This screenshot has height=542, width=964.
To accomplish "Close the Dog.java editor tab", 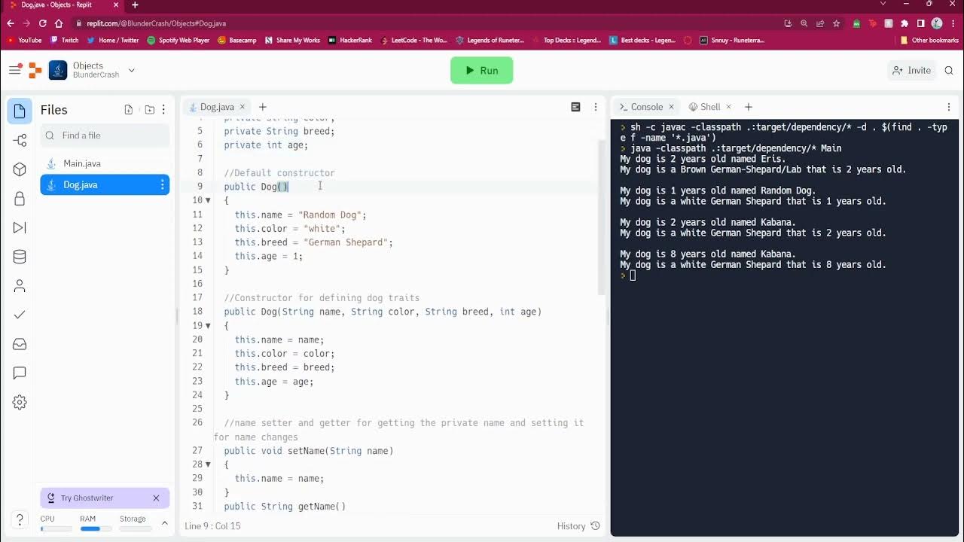I will (243, 107).
